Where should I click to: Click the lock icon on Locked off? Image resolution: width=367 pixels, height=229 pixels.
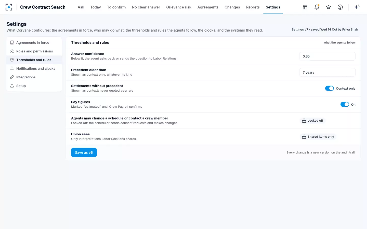pyautogui.click(x=304, y=121)
